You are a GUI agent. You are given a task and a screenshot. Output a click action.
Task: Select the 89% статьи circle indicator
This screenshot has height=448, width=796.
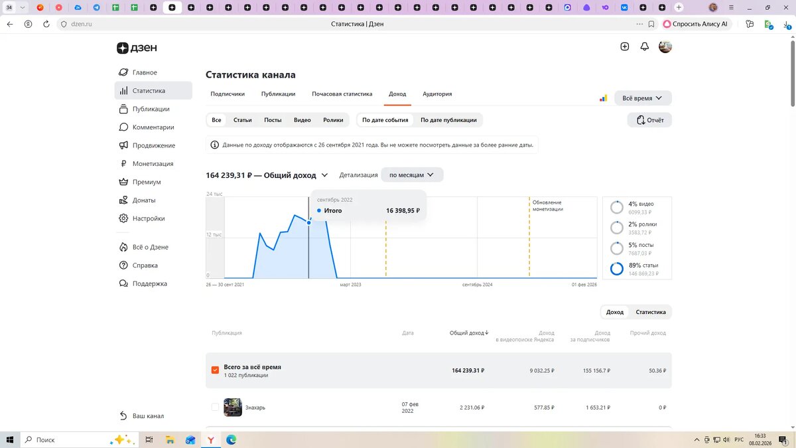616,267
